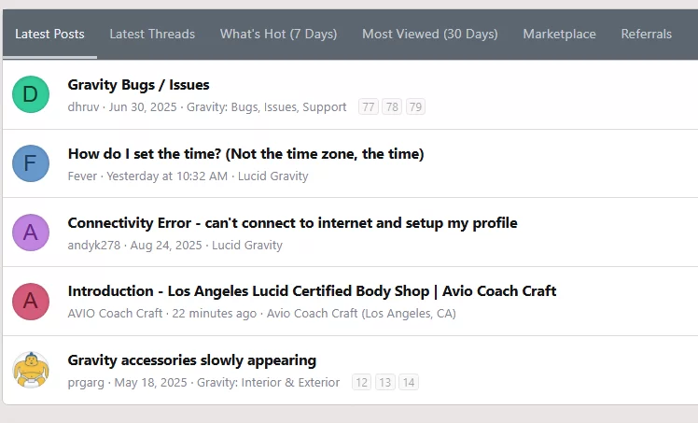Open Lucid Gravity forum link under andyk278's post
The image size is (698, 423).
click(x=247, y=246)
